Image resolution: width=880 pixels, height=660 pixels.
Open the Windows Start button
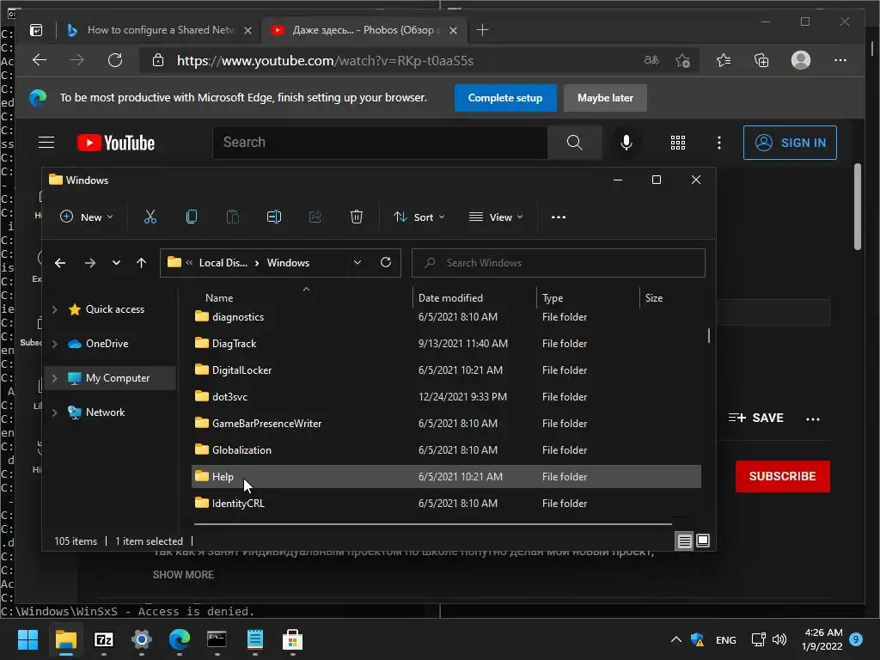(x=27, y=639)
